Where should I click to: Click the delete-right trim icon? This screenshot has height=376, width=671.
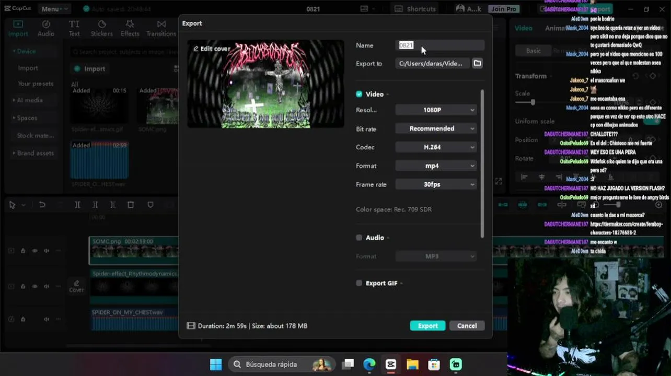pos(113,205)
